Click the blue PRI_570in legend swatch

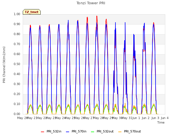[x=68, y=132]
